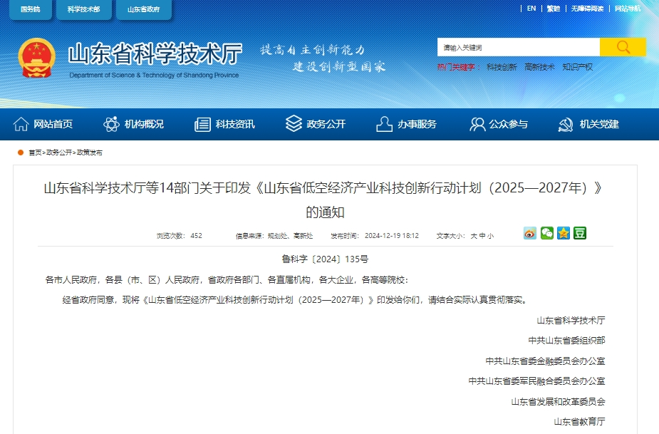The width and height of the screenshot is (659, 434).
Task: Click the national emblem logo of the department
Action: click(36, 57)
